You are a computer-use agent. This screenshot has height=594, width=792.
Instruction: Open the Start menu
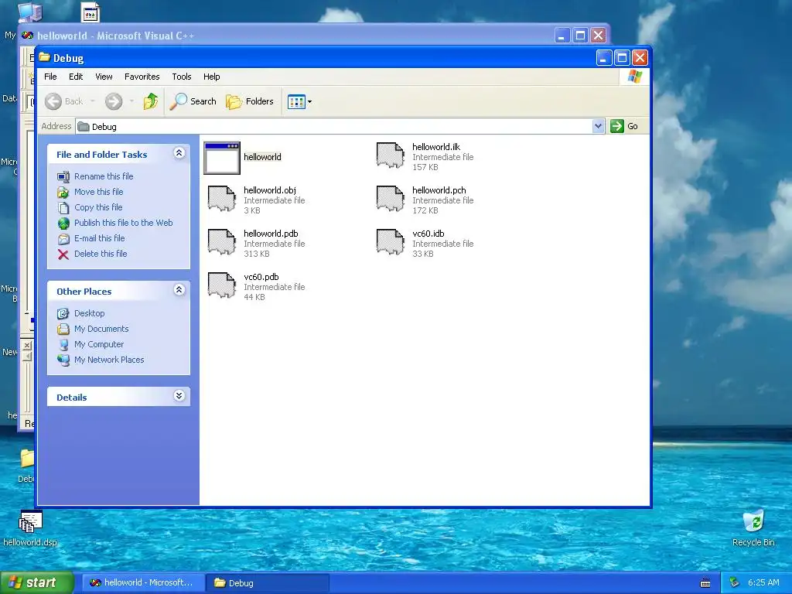37,583
